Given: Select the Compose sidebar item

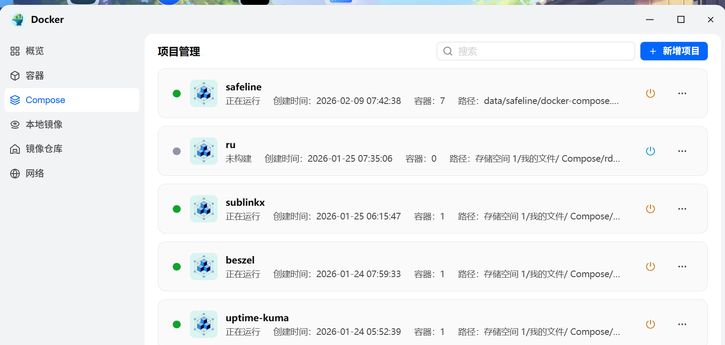Looking at the screenshot, I should click(72, 100).
